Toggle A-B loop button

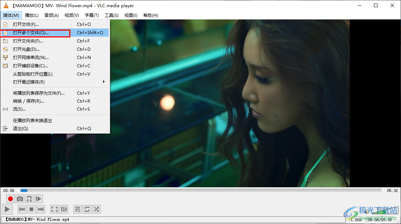click(29, 199)
